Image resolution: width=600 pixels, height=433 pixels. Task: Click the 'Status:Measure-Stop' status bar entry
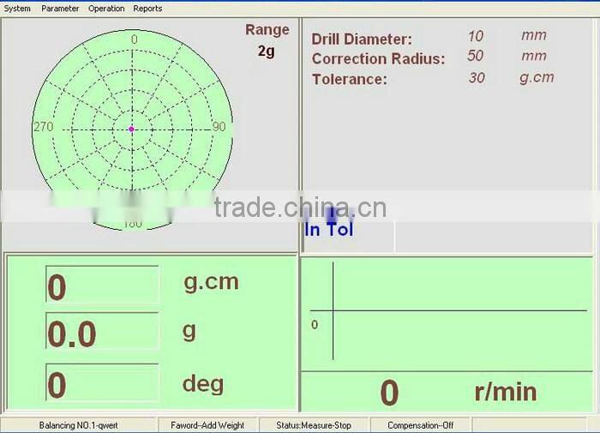click(314, 425)
